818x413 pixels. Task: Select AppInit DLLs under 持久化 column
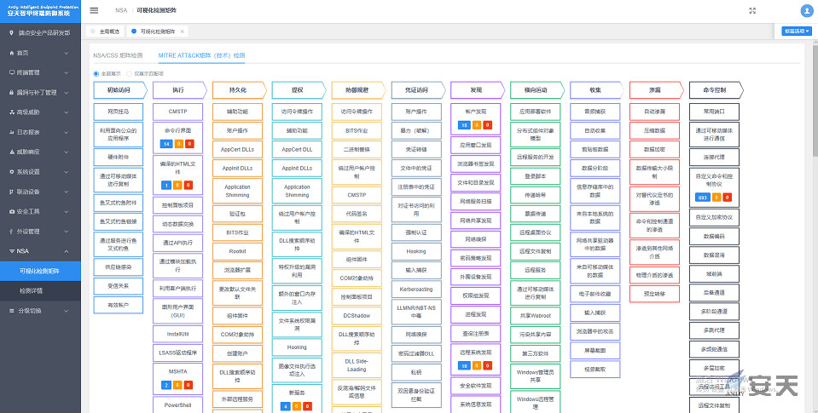coord(237,169)
